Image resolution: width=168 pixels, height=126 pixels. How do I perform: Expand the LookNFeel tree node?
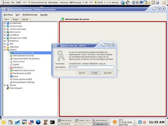(5, 35)
